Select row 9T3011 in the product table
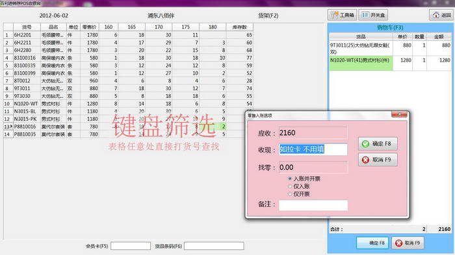The image size is (455, 255). (128, 88)
